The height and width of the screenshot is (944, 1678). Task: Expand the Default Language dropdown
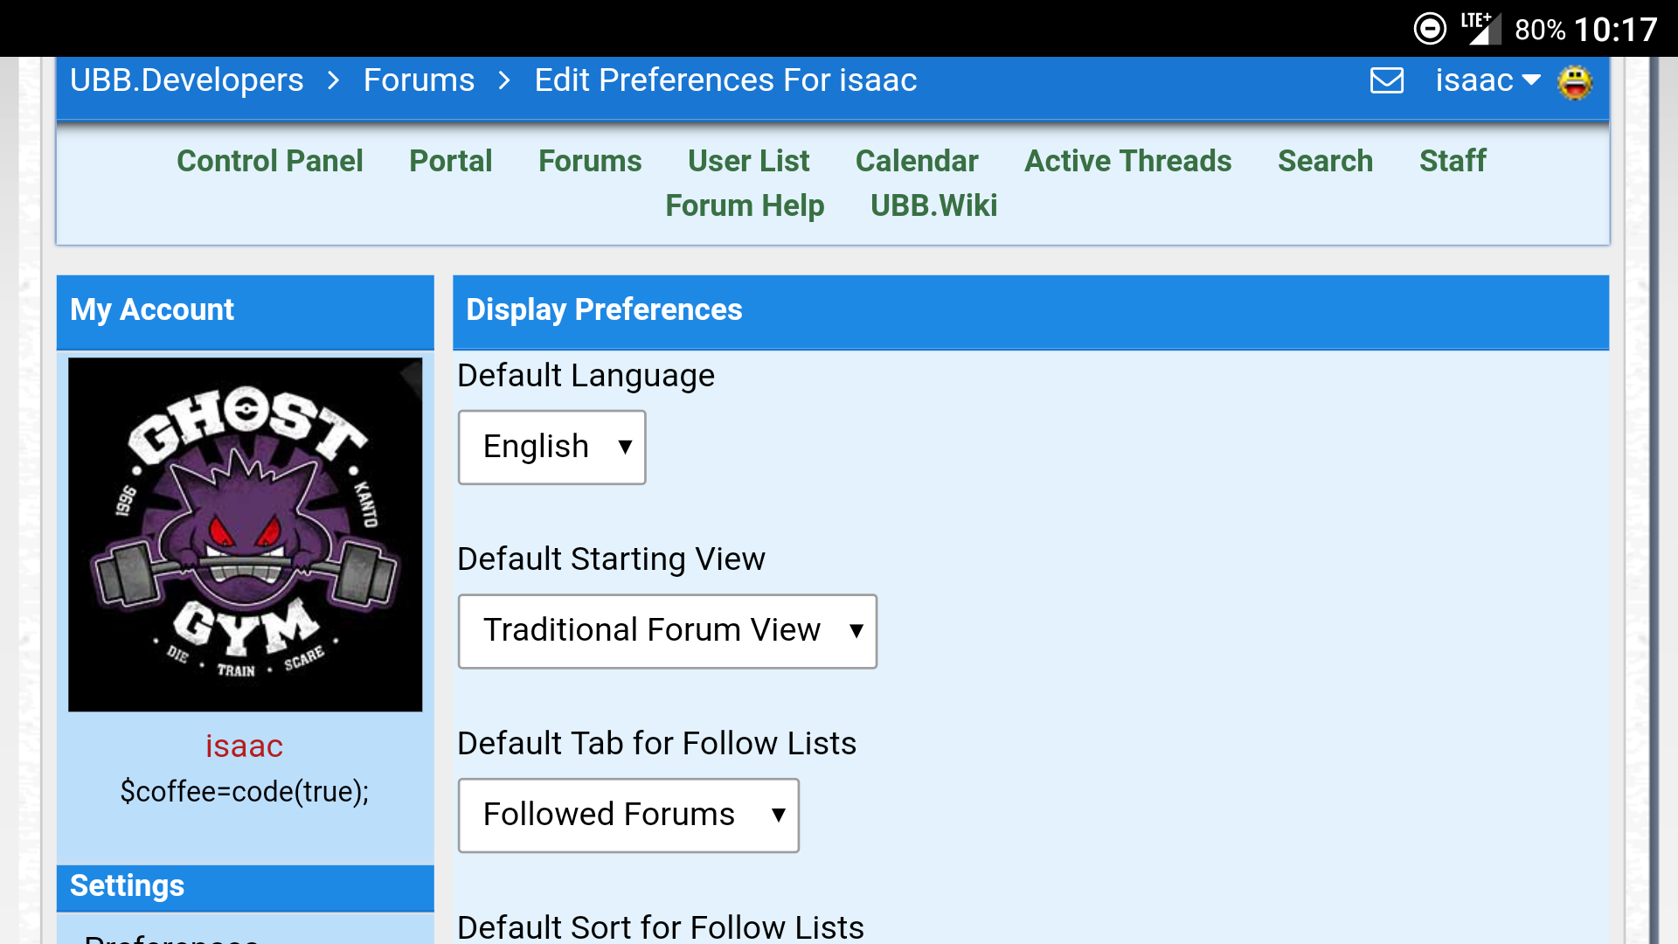(x=552, y=448)
